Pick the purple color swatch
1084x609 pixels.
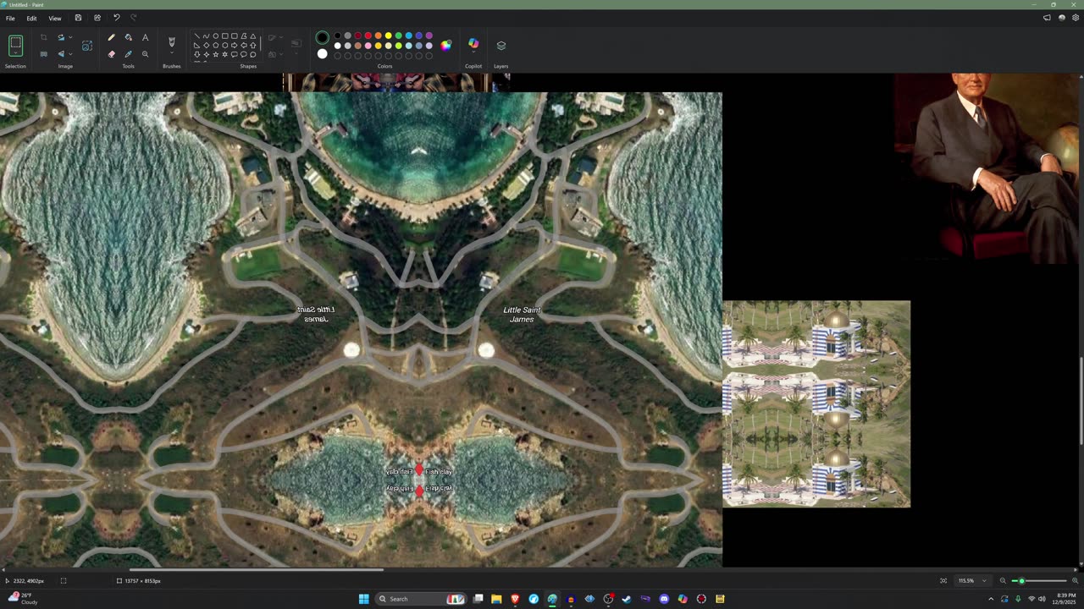429,36
